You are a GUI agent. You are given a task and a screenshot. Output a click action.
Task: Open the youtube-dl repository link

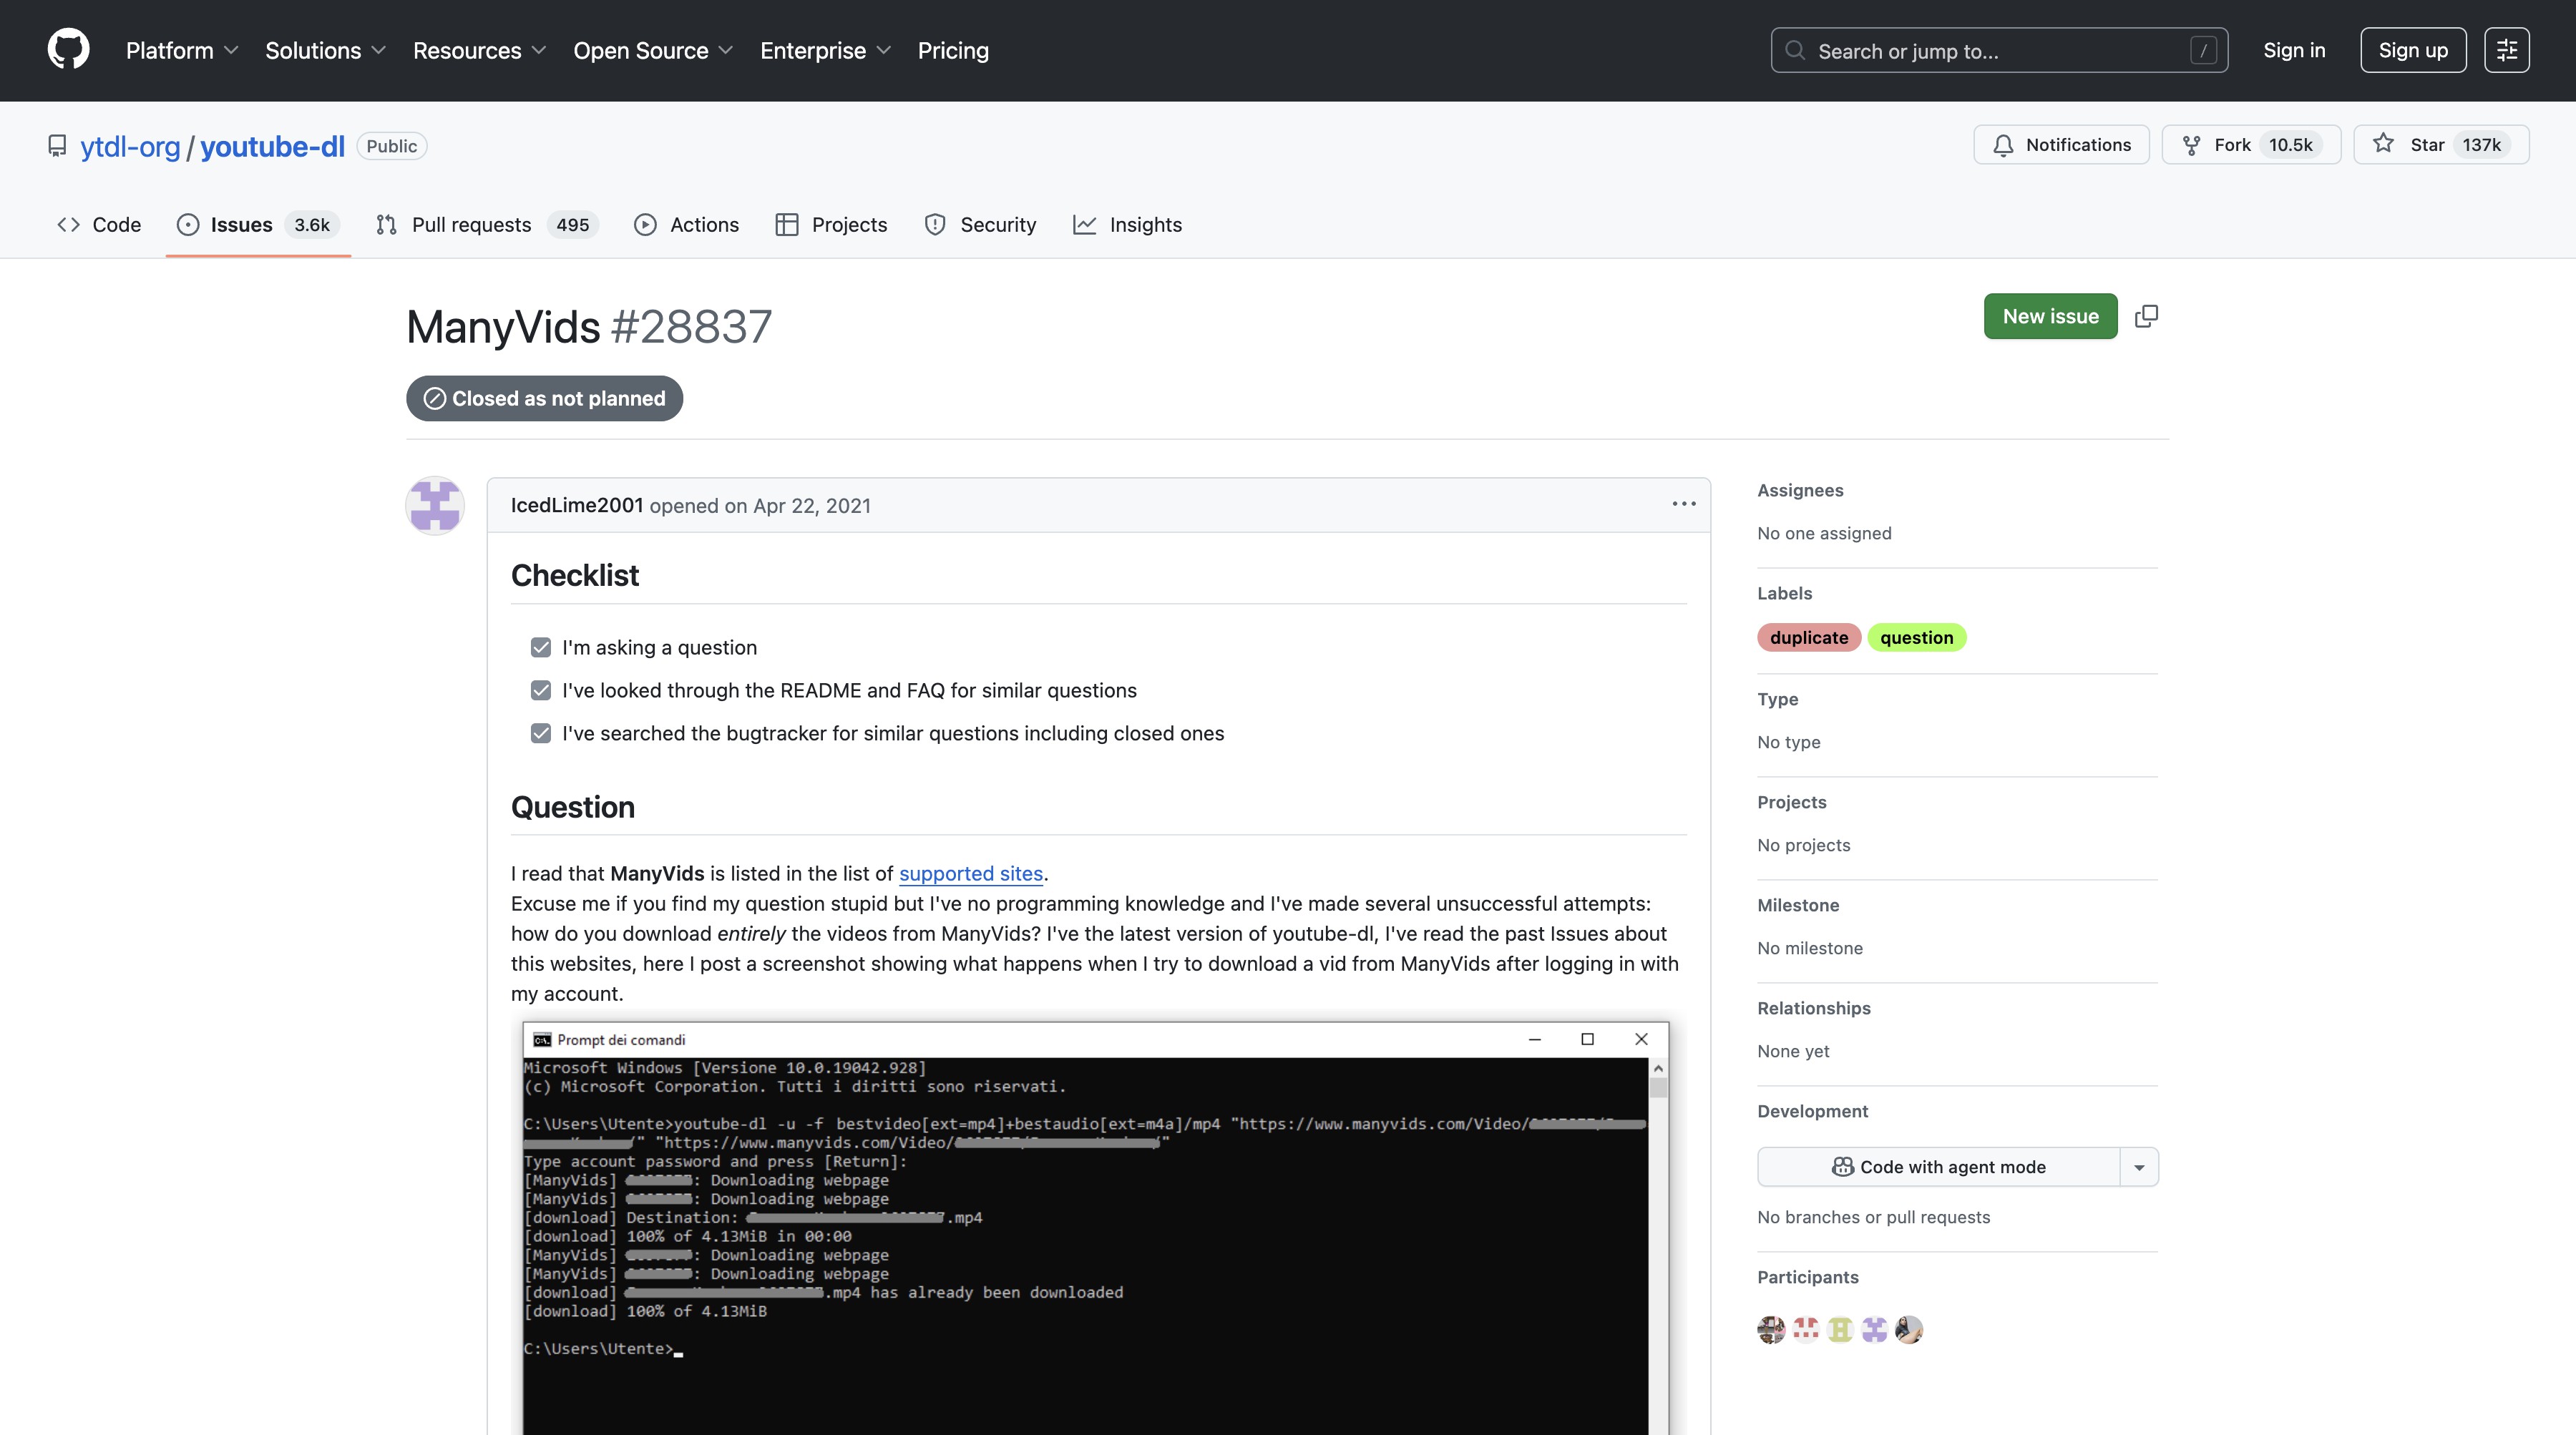tap(272, 146)
